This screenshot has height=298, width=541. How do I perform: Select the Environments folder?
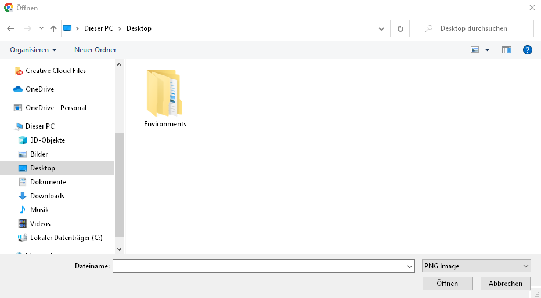coord(165,98)
